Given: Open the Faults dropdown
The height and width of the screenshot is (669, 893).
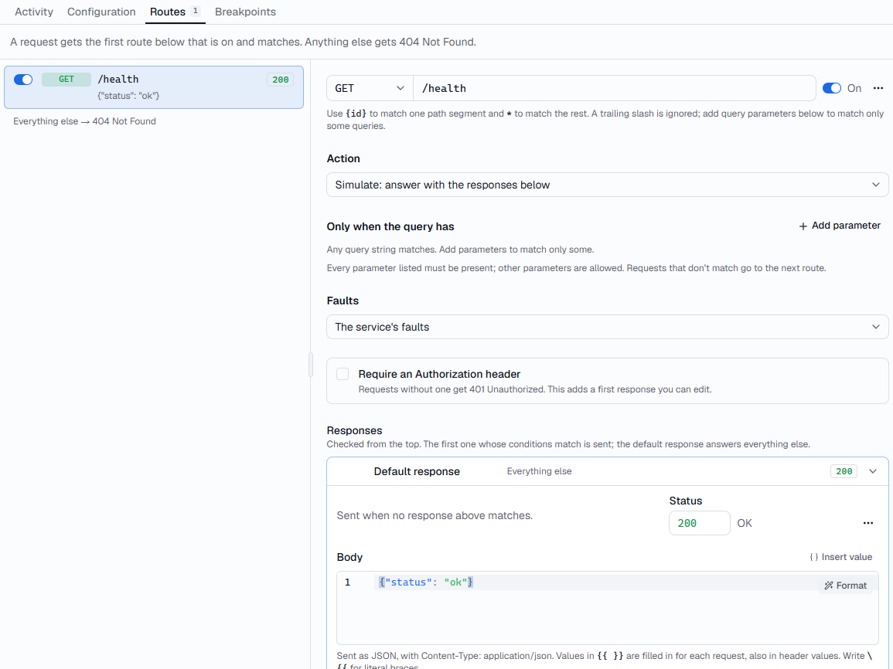Looking at the screenshot, I should tap(607, 327).
